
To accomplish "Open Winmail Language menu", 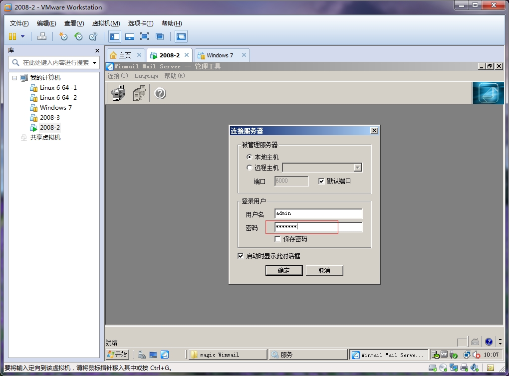I will point(146,76).
